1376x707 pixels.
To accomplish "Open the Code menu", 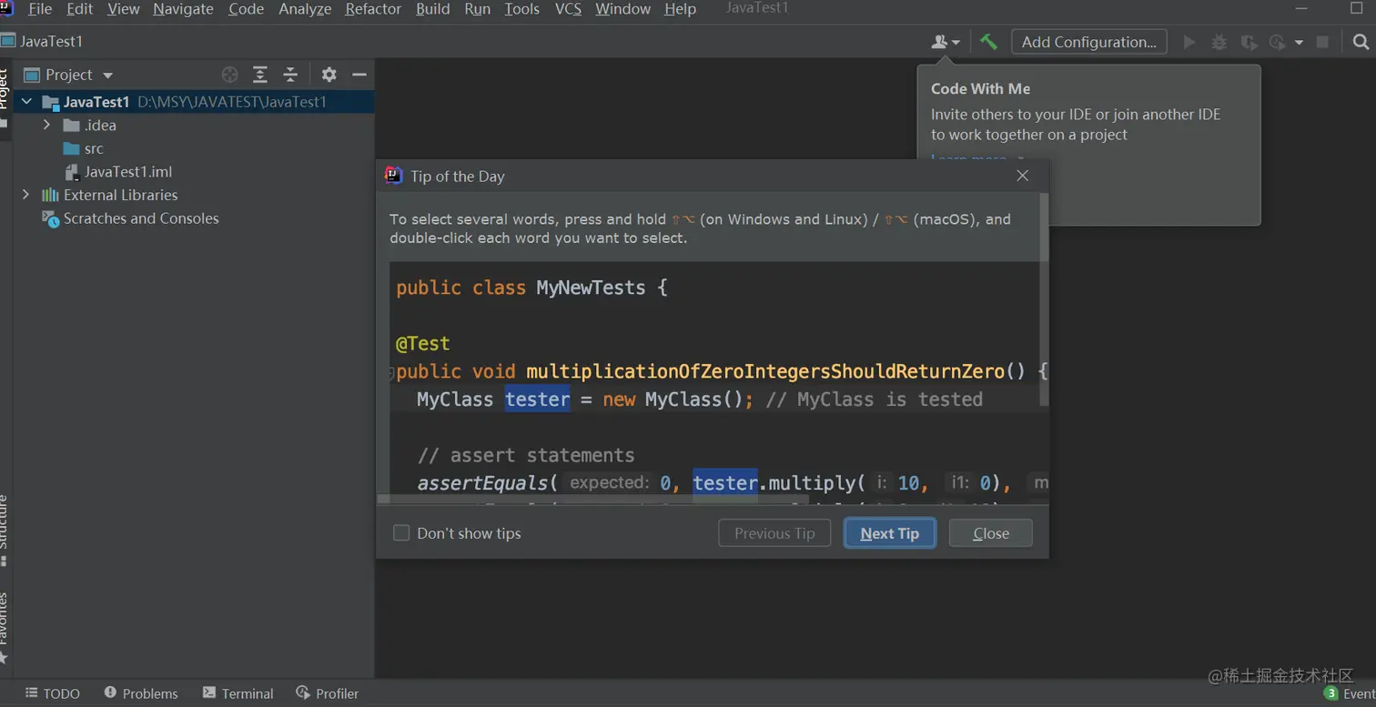I will tap(246, 9).
